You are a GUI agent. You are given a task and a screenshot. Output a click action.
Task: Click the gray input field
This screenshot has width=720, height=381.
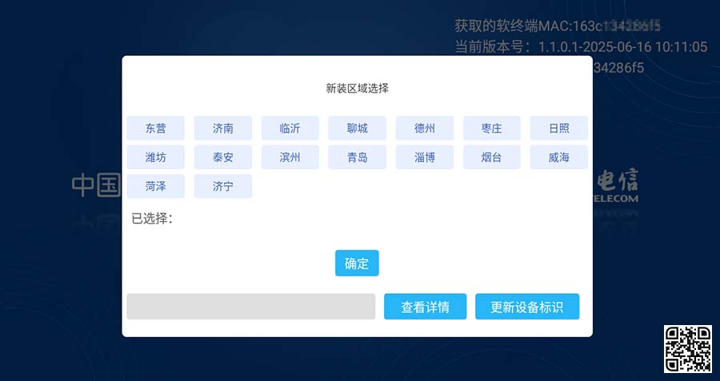click(250, 307)
